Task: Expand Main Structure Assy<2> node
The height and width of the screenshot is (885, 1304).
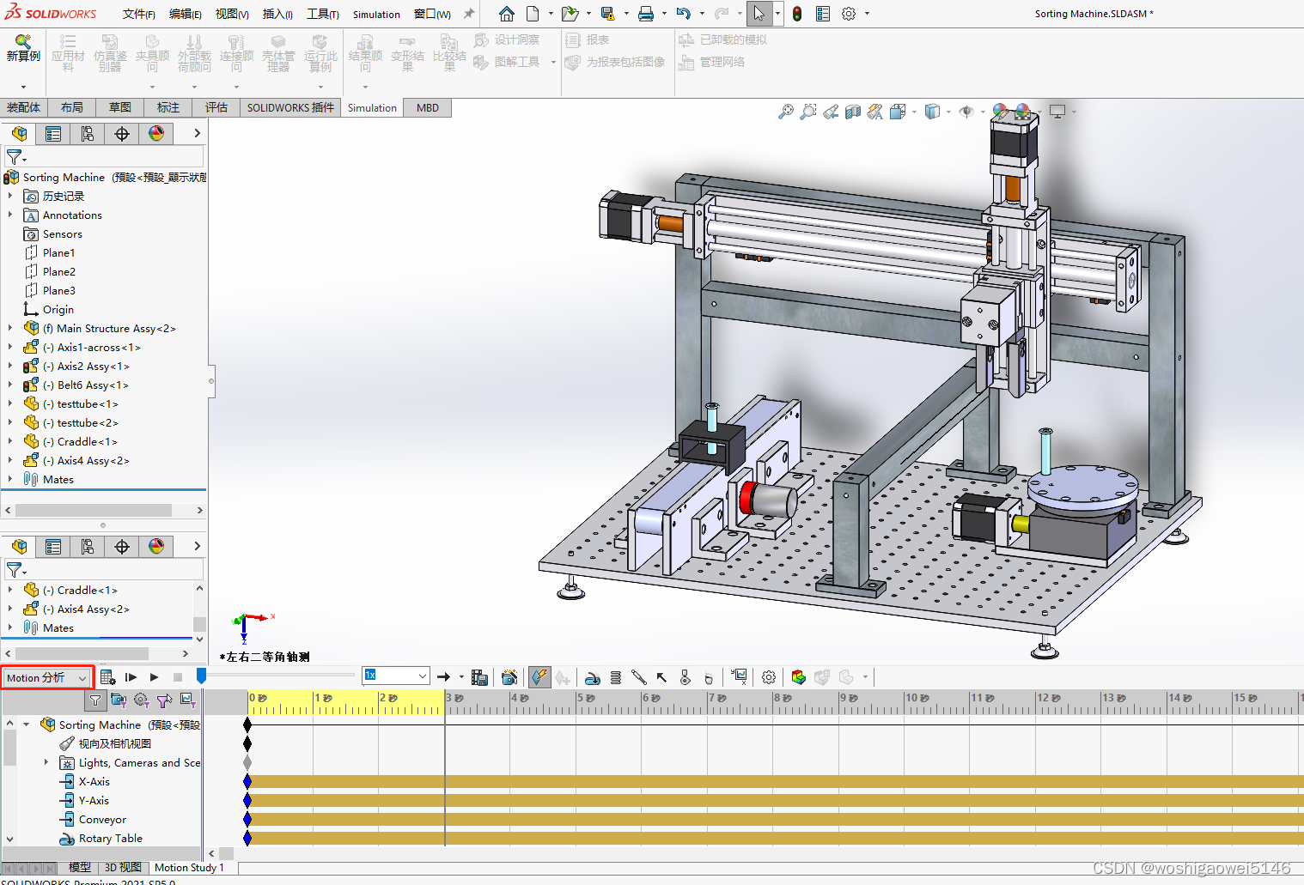Action: [10, 328]
